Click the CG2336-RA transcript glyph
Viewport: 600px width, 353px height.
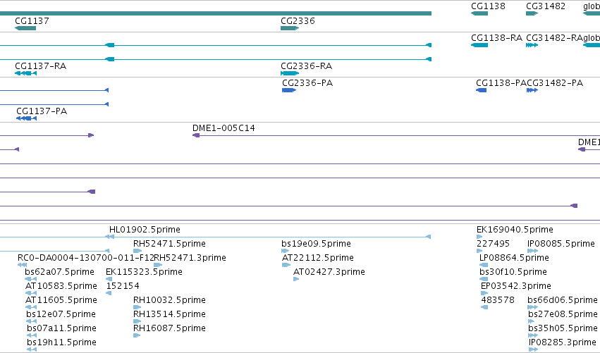[290, 73]
